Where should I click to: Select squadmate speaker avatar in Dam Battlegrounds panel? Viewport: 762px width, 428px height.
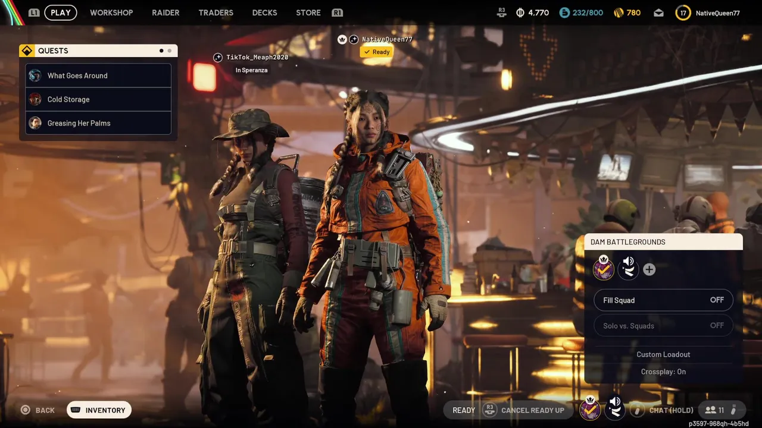(x=628, y=269)
